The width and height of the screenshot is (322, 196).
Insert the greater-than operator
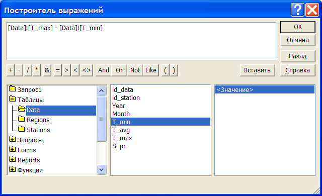coord(66,70)
